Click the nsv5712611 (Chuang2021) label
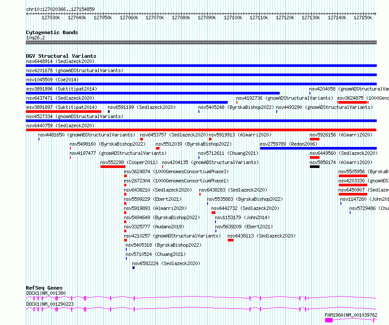Image resolution: width=389 pixels, height=325 pixels. [228, 153]
